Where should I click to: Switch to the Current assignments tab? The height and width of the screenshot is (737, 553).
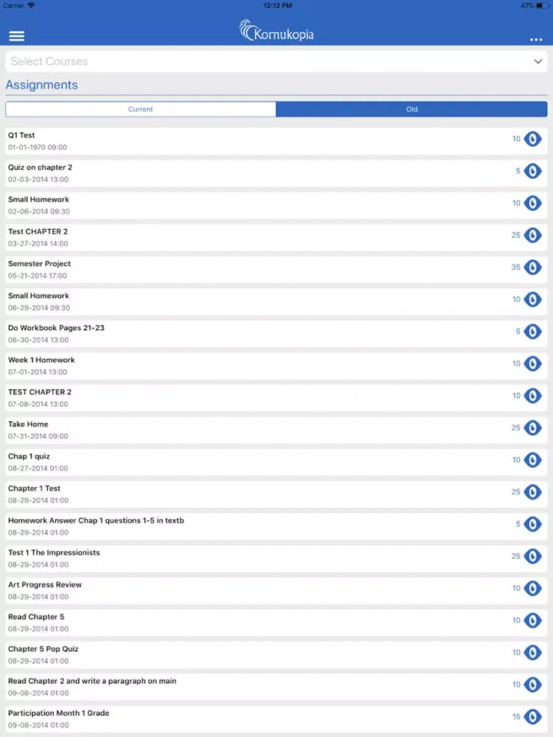141,109
